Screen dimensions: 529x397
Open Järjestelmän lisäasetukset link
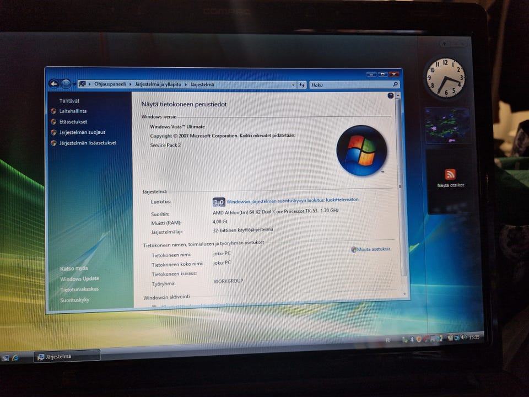click(88, 143)
